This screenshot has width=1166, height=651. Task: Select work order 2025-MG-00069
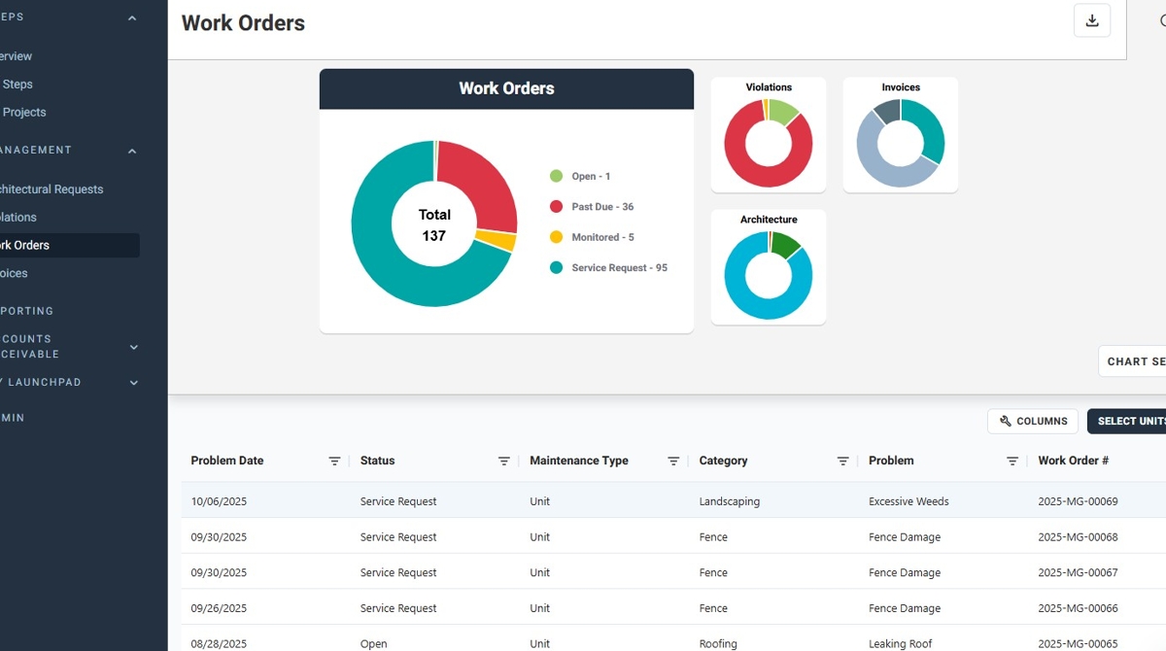tap(1078, 502)
